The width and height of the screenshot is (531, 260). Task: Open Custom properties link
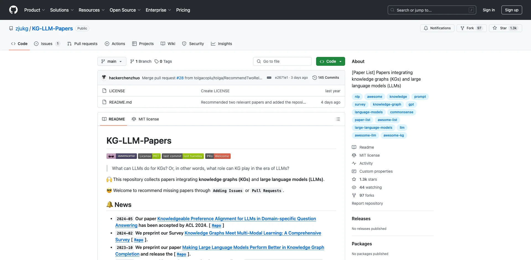(372, 171)
